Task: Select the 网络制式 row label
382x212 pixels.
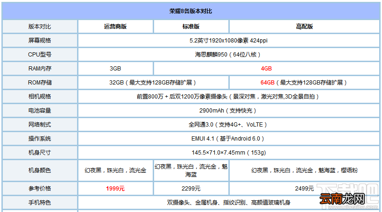Action: point(40,125)
